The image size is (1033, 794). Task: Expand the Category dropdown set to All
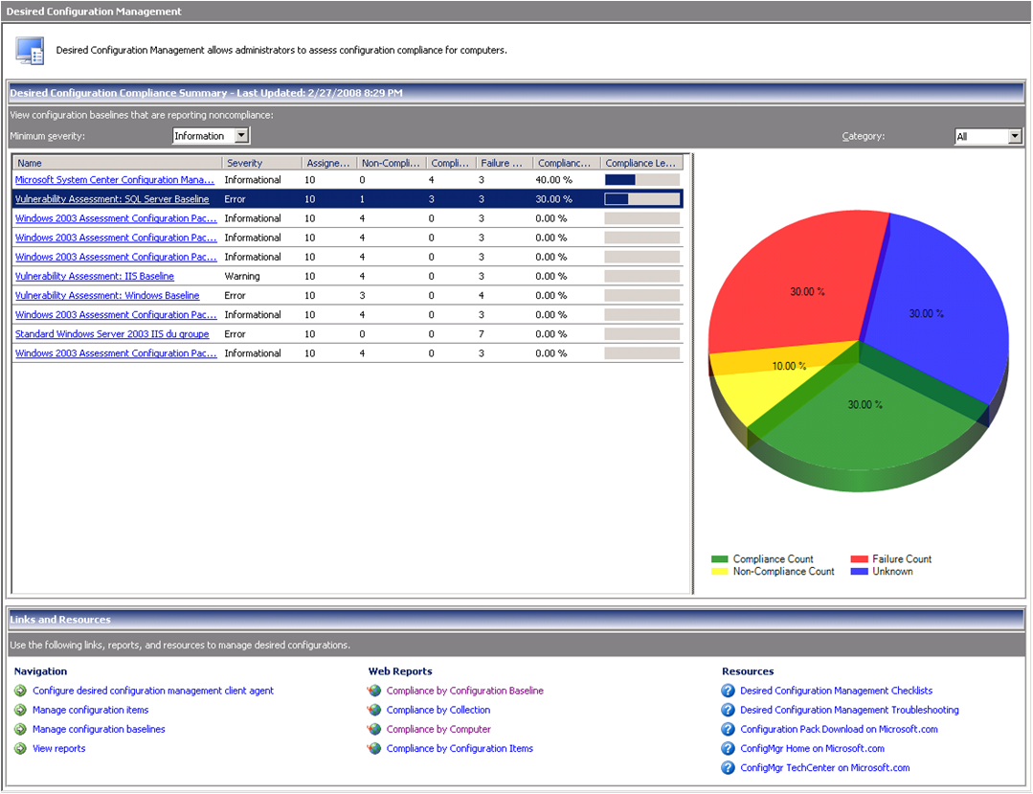coord(1015,137)
